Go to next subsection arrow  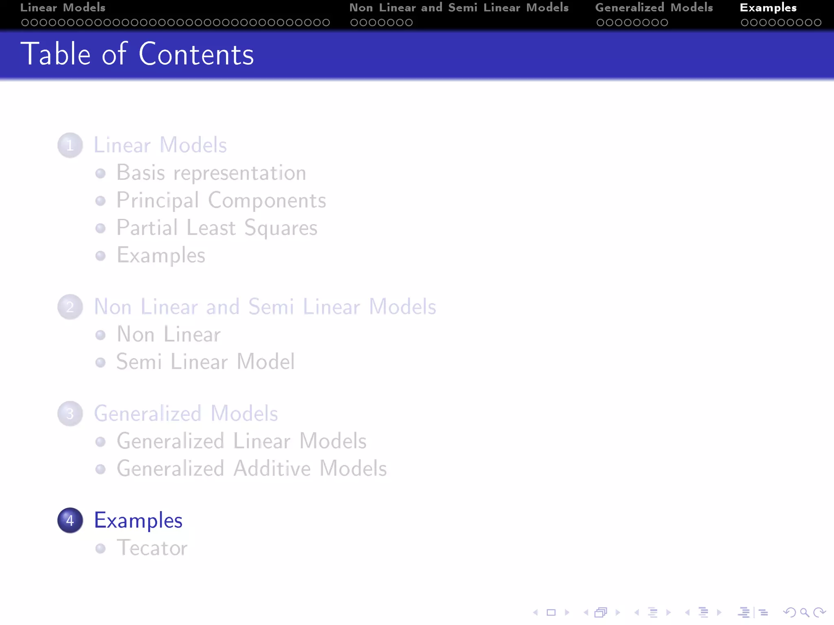[x=668, y=612]
